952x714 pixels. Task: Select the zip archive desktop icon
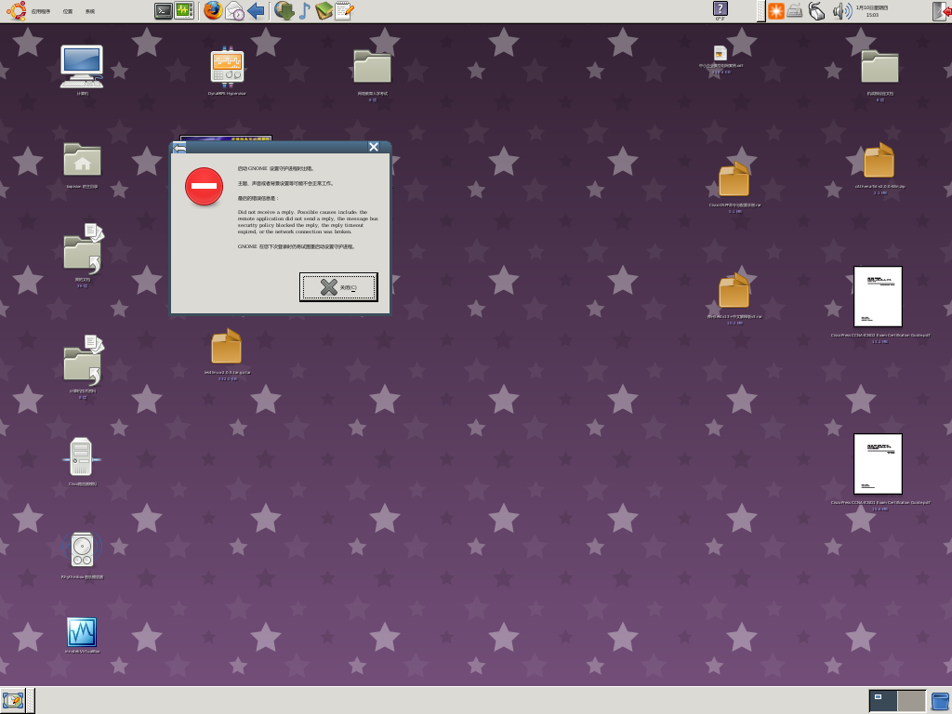click(x=879, y=160)
